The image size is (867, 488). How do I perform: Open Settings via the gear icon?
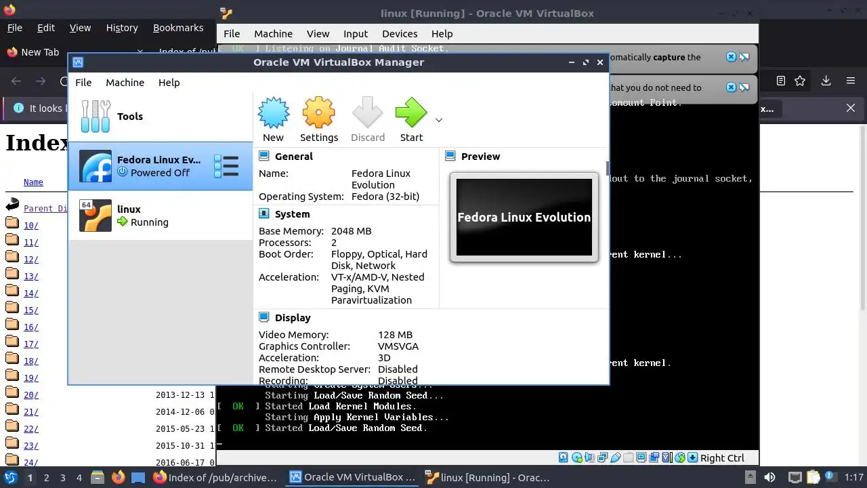coord(319,113)
